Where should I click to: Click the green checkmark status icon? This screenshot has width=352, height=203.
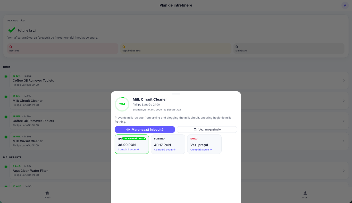click(x=12, y=30)
